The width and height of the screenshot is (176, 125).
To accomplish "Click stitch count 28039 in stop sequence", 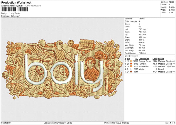I will (135, 61).
